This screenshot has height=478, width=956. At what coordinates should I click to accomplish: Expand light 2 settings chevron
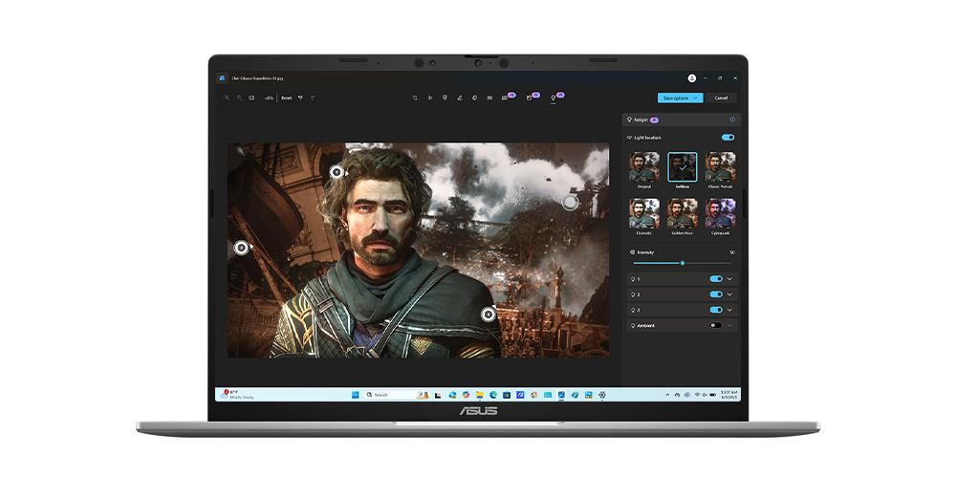tap(729, 293)
